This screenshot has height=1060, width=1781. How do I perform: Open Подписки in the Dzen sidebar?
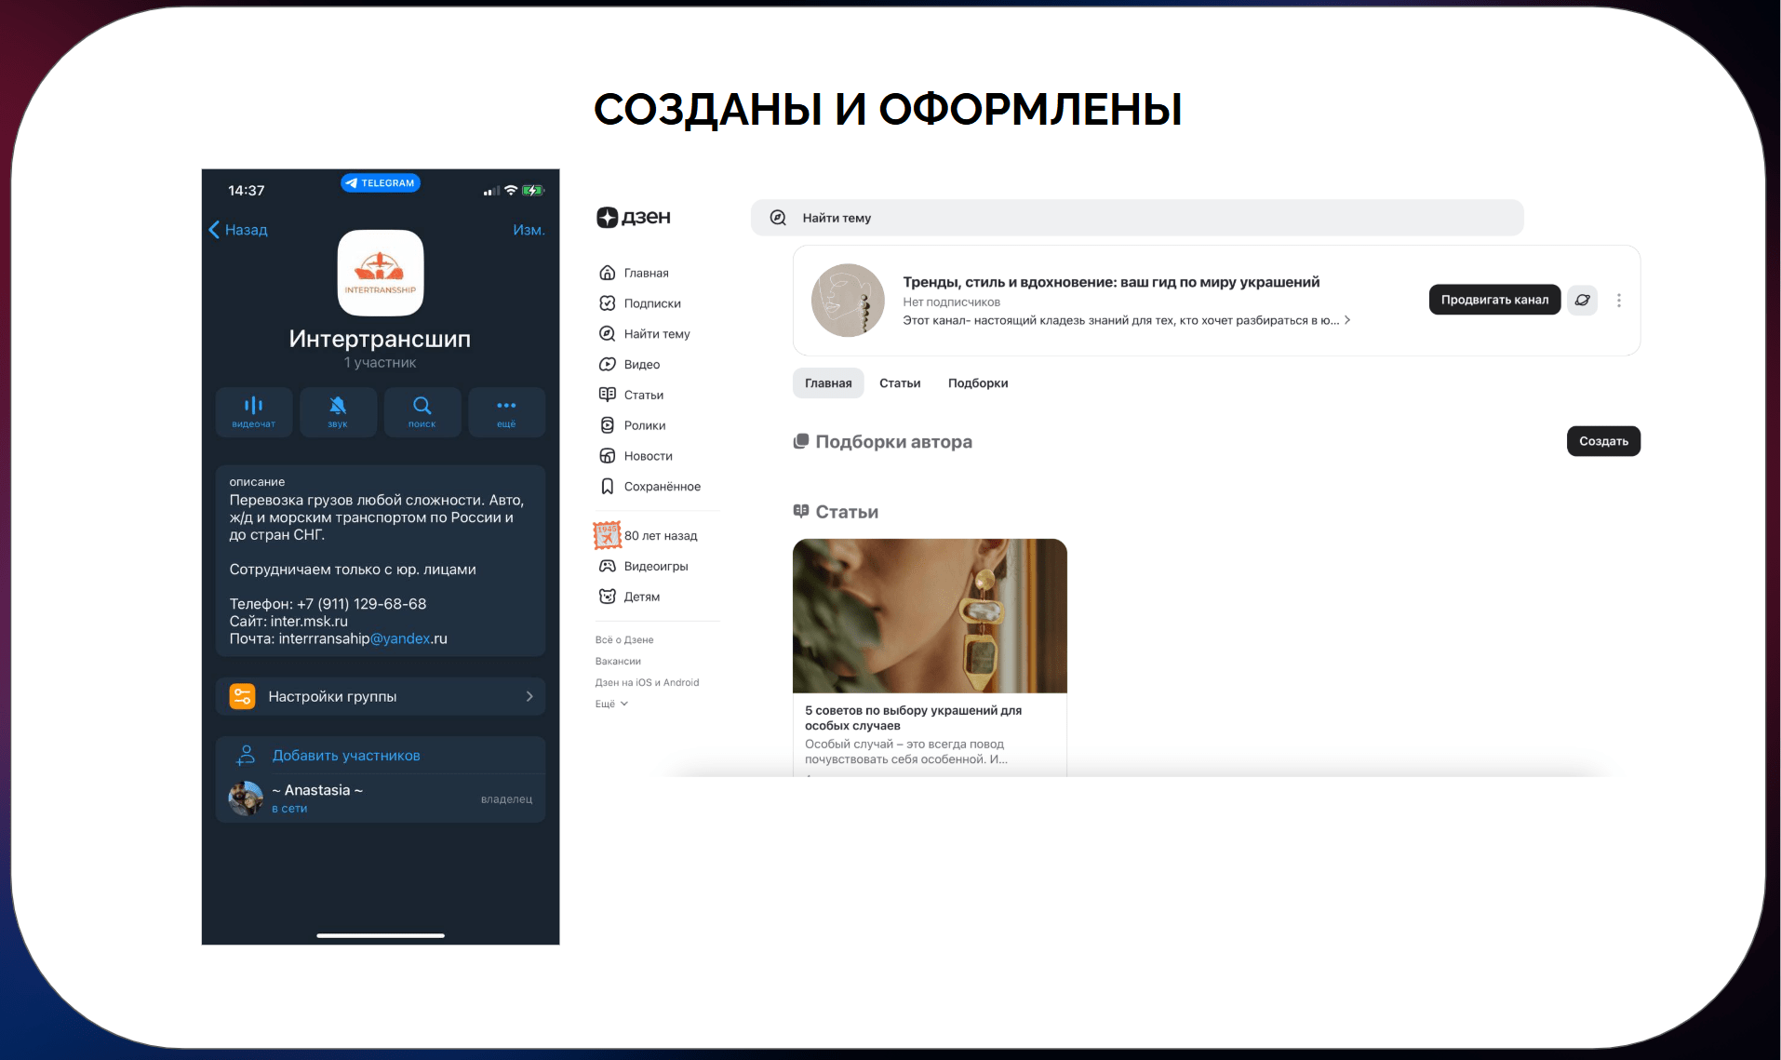(x=651, y=303)
